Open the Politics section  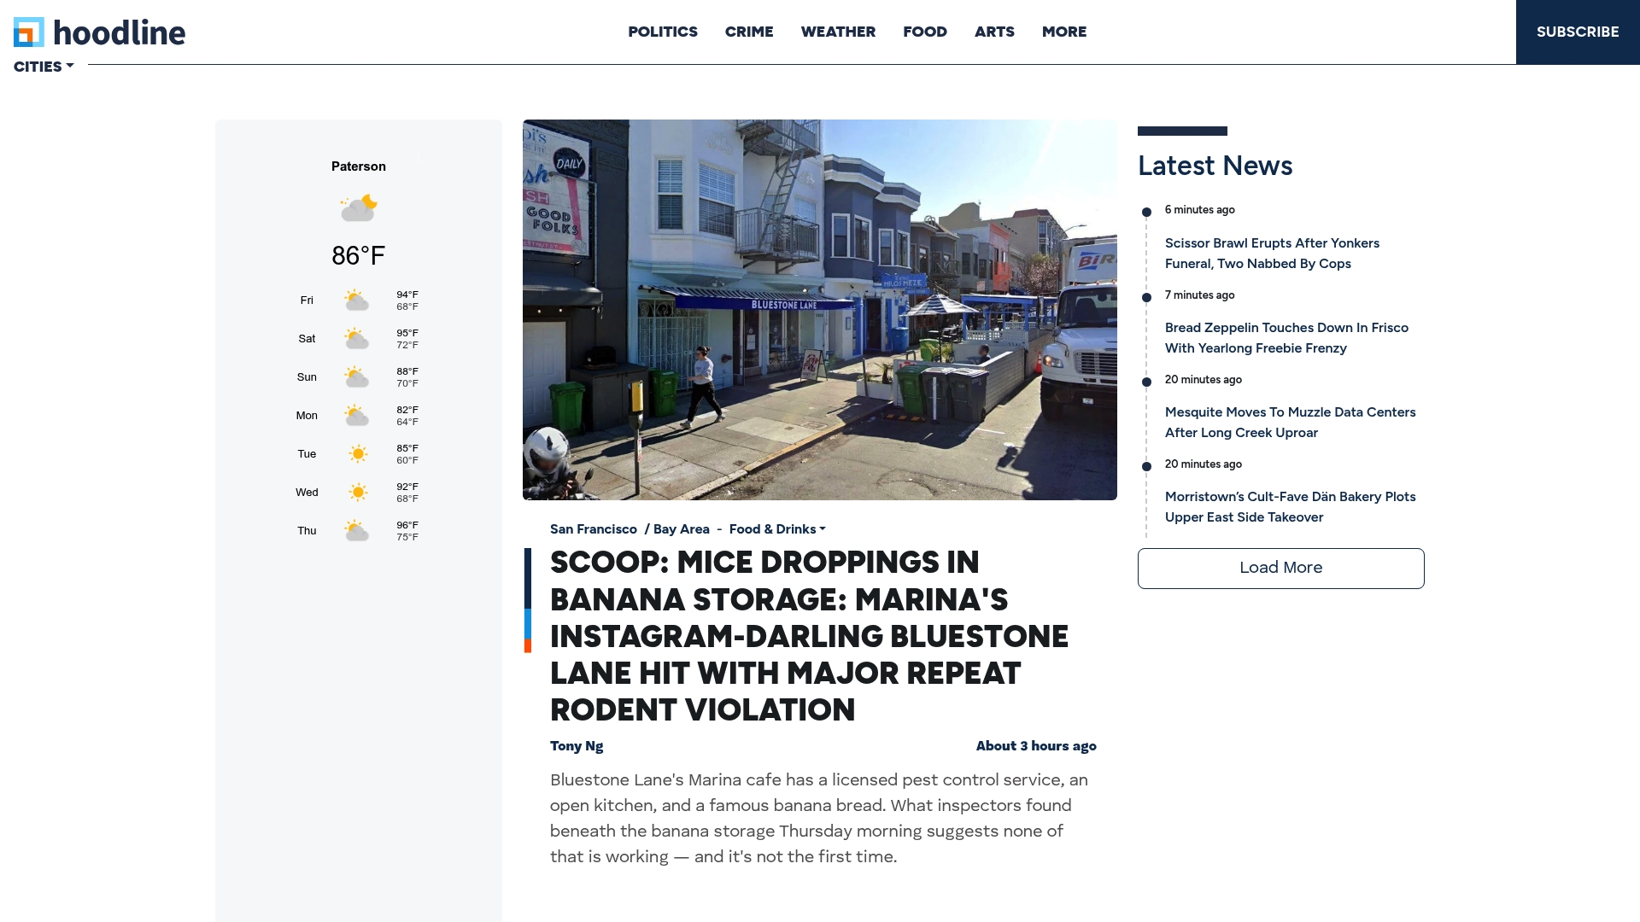[663, 32]
